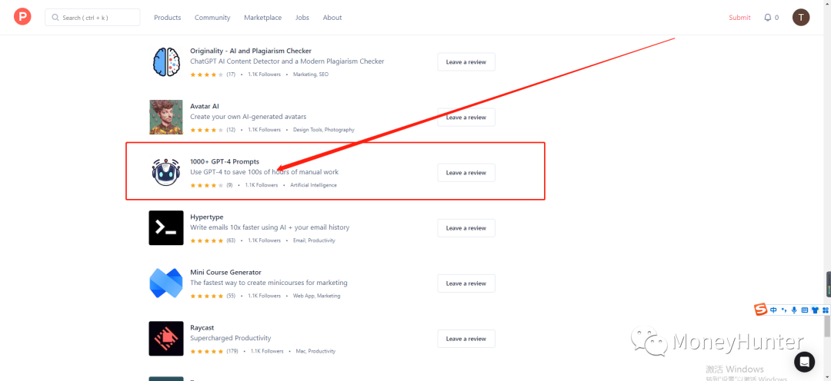Screen dimensions: 831x381
Task: Open the Avatar AI product thumbnail
Action: coord(166,117)
